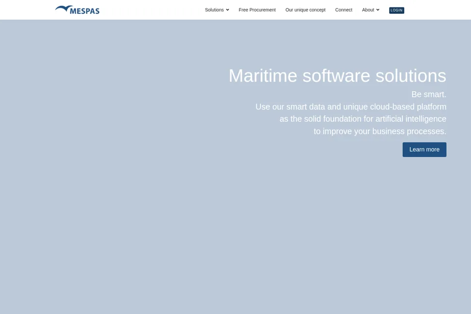Open the Connect menu item

tap(343, 10)
